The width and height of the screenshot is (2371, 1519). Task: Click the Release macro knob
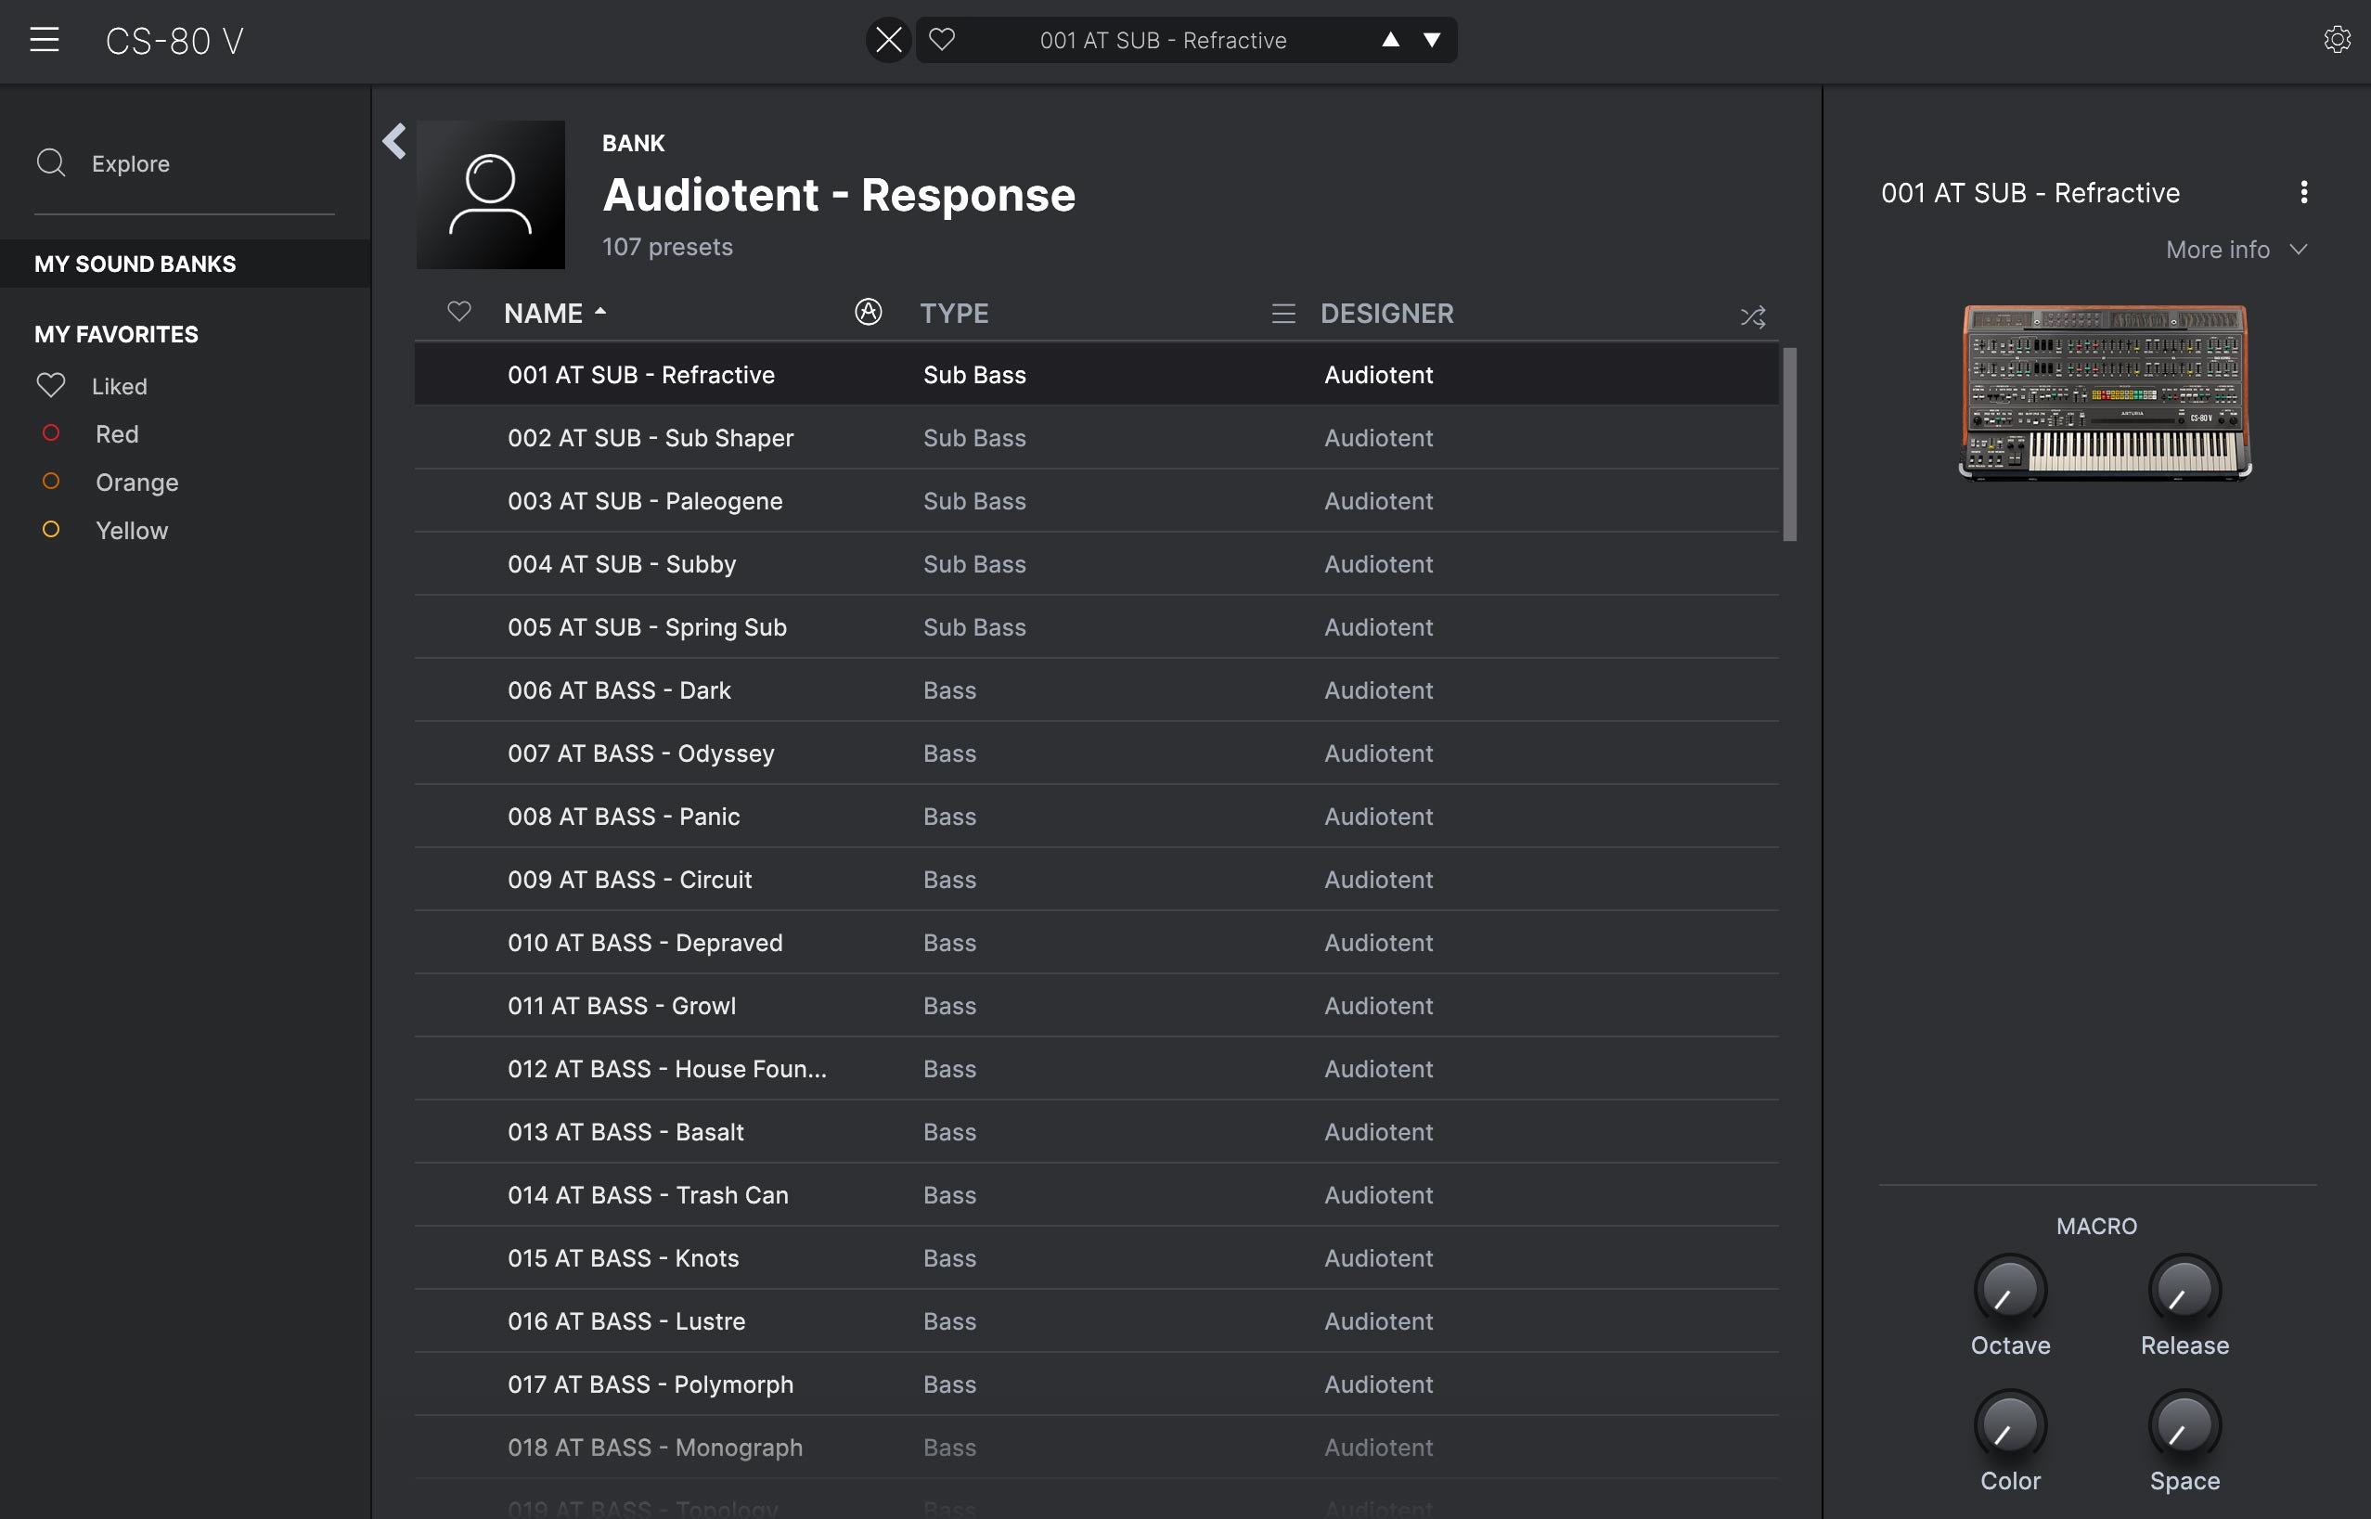pyautogui.click(x=2184, y=1290)
